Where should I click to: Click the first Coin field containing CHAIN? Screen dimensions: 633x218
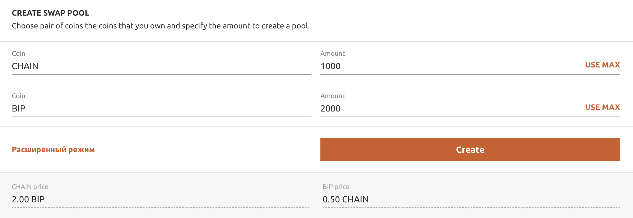(161, 66)
